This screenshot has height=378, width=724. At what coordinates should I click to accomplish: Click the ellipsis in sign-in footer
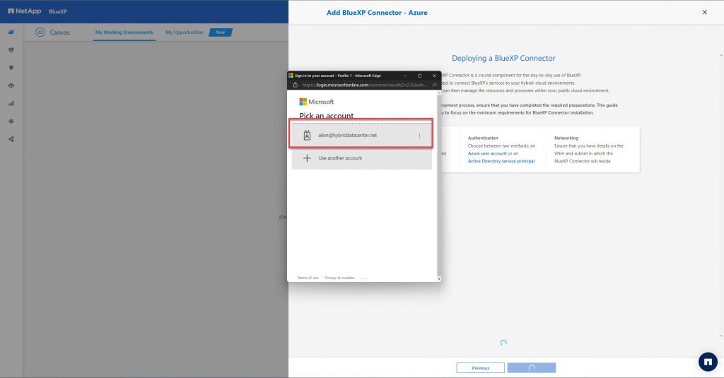tap(363, 278)
